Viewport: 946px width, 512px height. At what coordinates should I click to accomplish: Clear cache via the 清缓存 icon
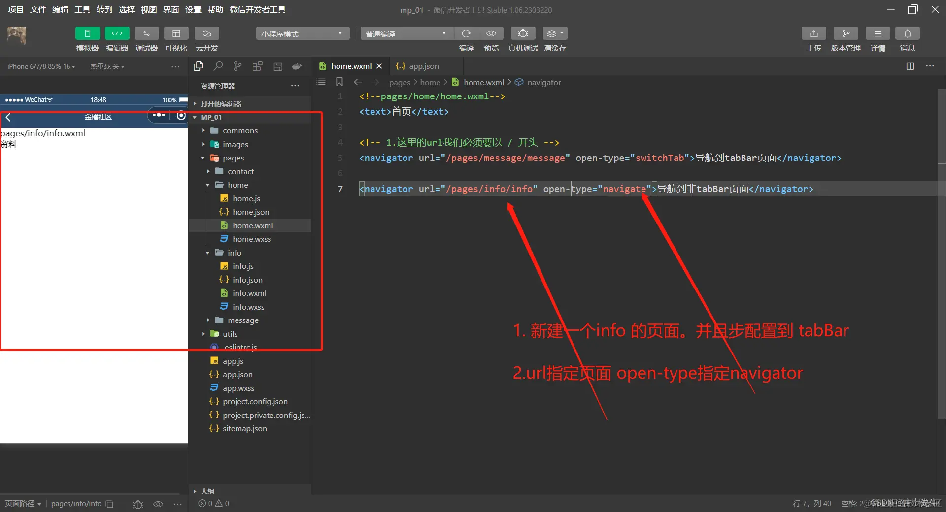point(555,33)
